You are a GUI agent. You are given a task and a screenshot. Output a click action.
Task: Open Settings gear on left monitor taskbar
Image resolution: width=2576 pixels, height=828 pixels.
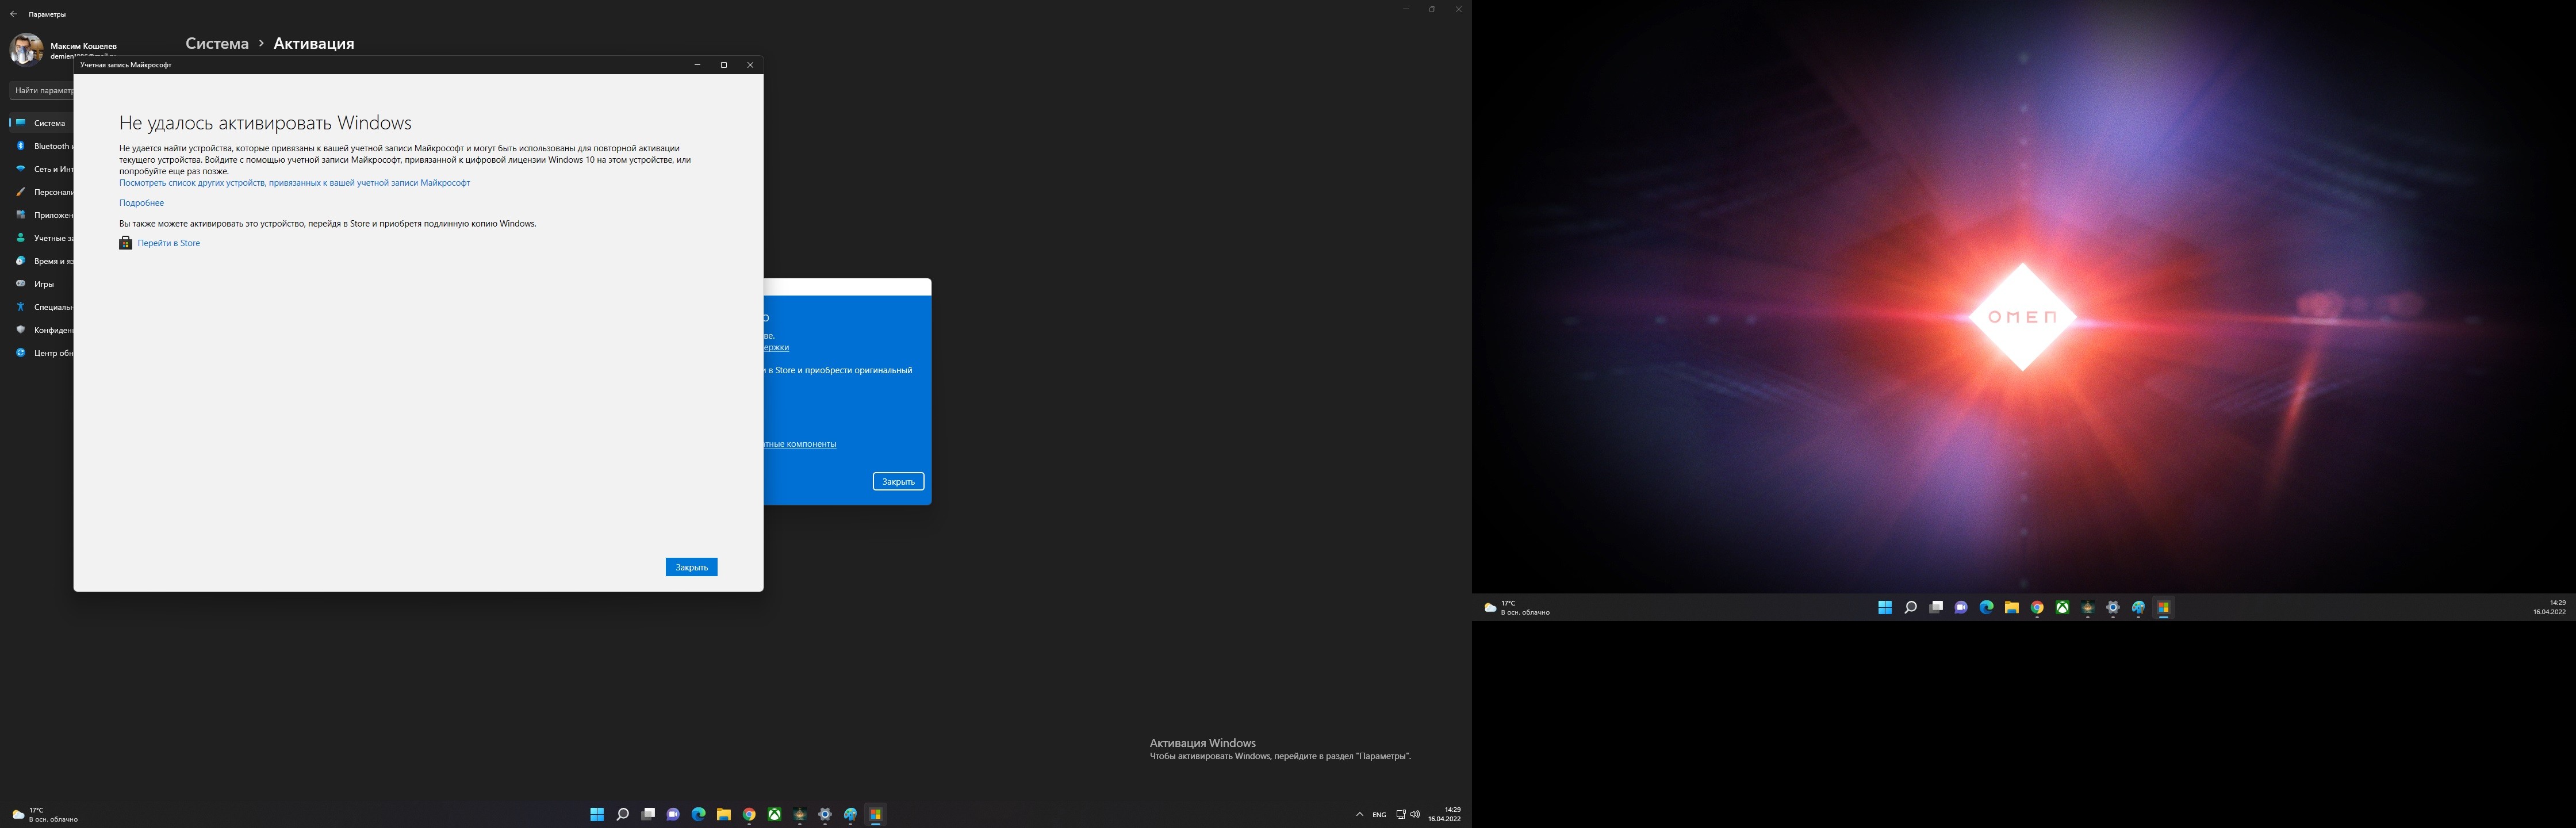825,815
